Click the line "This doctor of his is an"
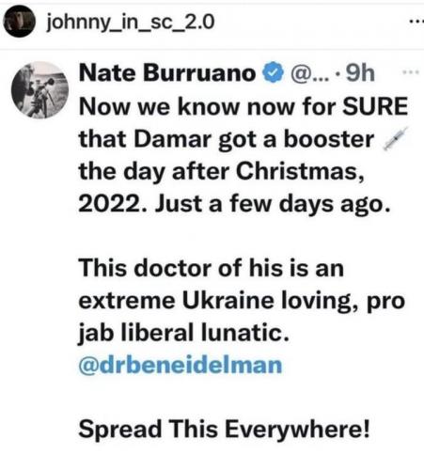Image resolution: width=424 pixels, height=470 pixels. pos(212,269)
